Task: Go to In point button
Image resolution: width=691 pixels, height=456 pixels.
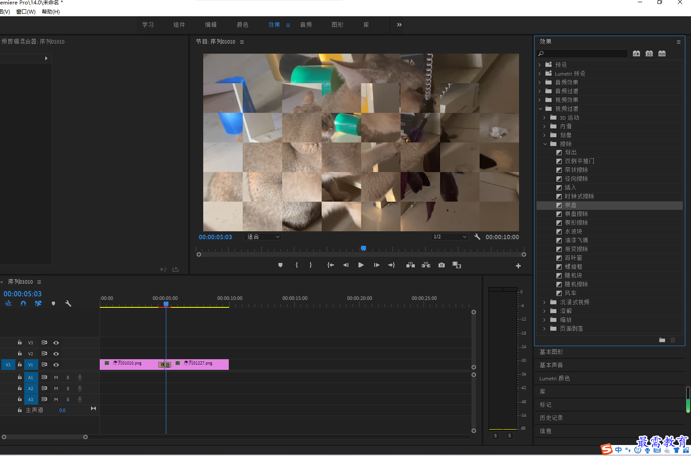Action: point(331,265)
